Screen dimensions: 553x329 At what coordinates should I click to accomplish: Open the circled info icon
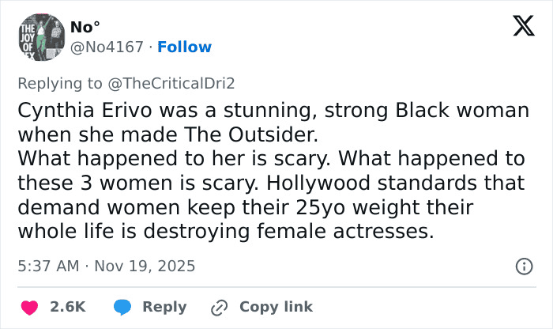pos(523,267)
